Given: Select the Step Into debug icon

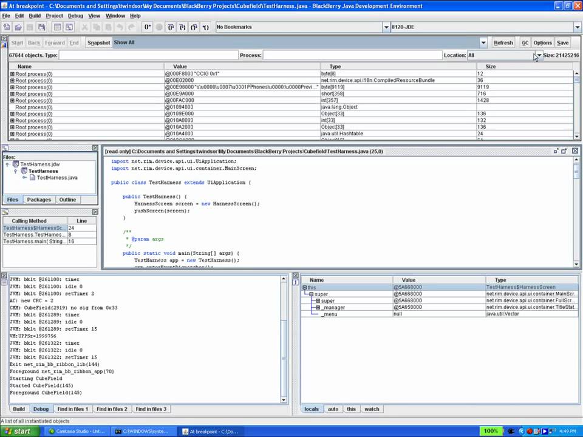Looking at the screenshot, I should coord(181,27).
